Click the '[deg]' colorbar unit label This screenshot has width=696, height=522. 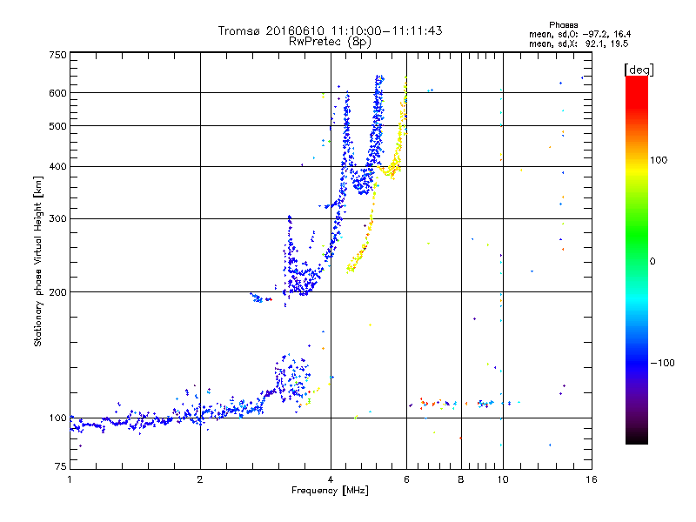(x=639, y=70)
